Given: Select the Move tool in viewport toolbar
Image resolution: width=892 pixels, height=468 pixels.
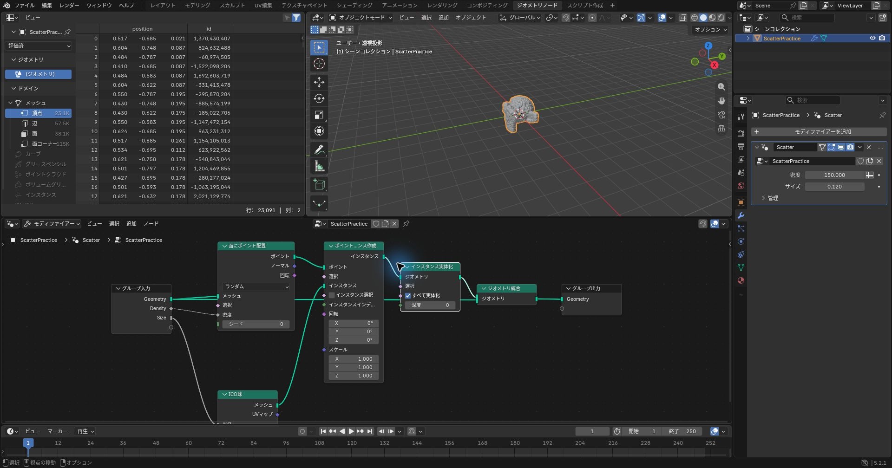Looking at the screenshot, I should pos(319,82).
